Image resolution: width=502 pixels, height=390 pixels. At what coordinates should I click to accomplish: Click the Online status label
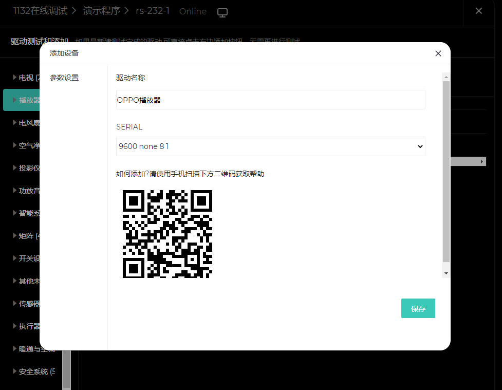coord(193,11)
